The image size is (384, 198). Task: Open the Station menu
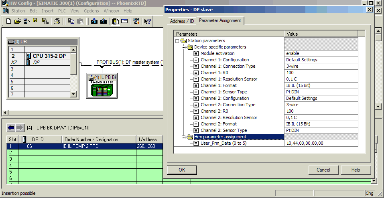18,11
